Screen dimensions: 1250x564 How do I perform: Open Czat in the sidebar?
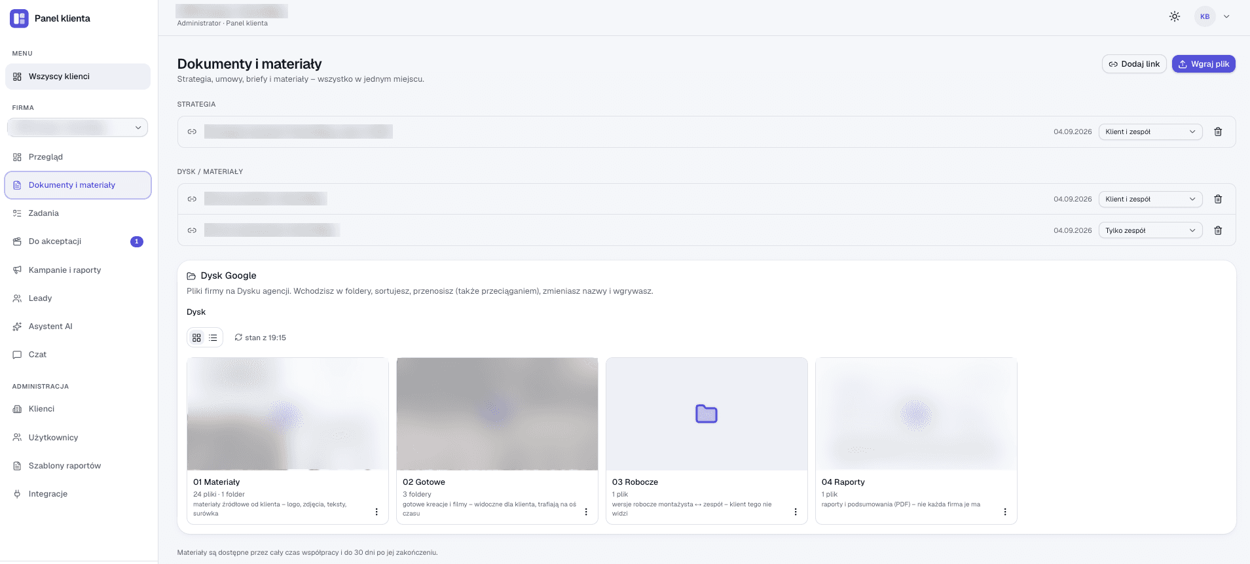coord(78,355)
